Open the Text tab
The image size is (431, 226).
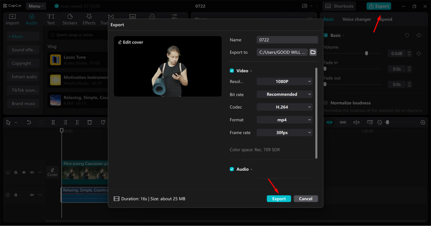pos(51,19)
